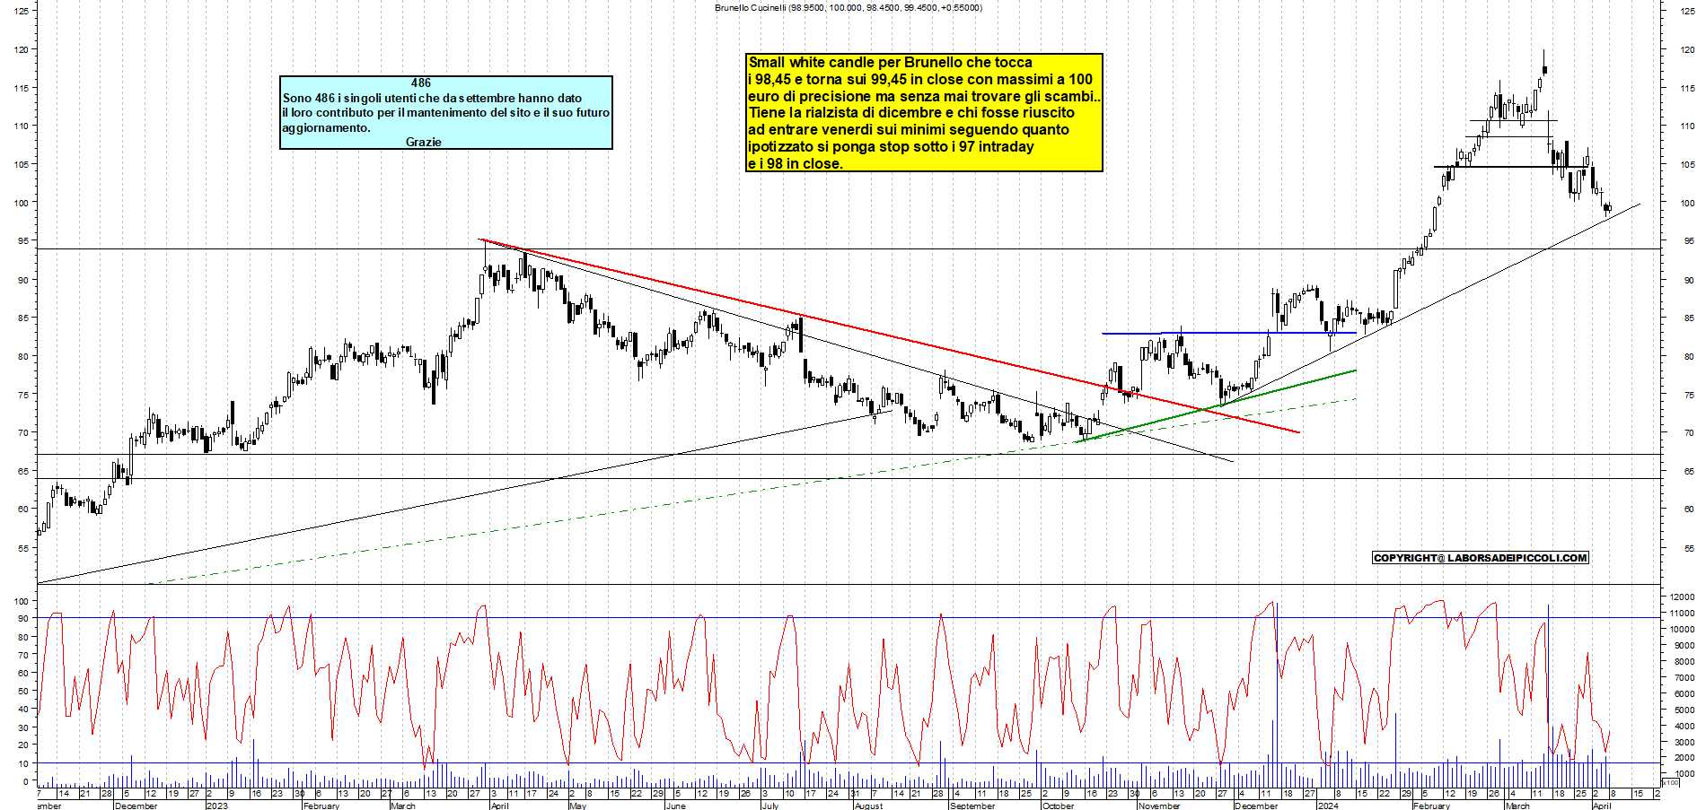Click the 'November' month label on the time axis
The height and width of the screenshot is (810, 1697).
pyautogui.click(x=1159, y=806)
